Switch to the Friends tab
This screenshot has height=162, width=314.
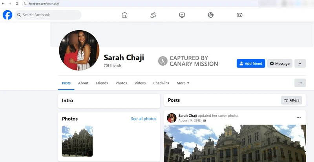[102, 83]
